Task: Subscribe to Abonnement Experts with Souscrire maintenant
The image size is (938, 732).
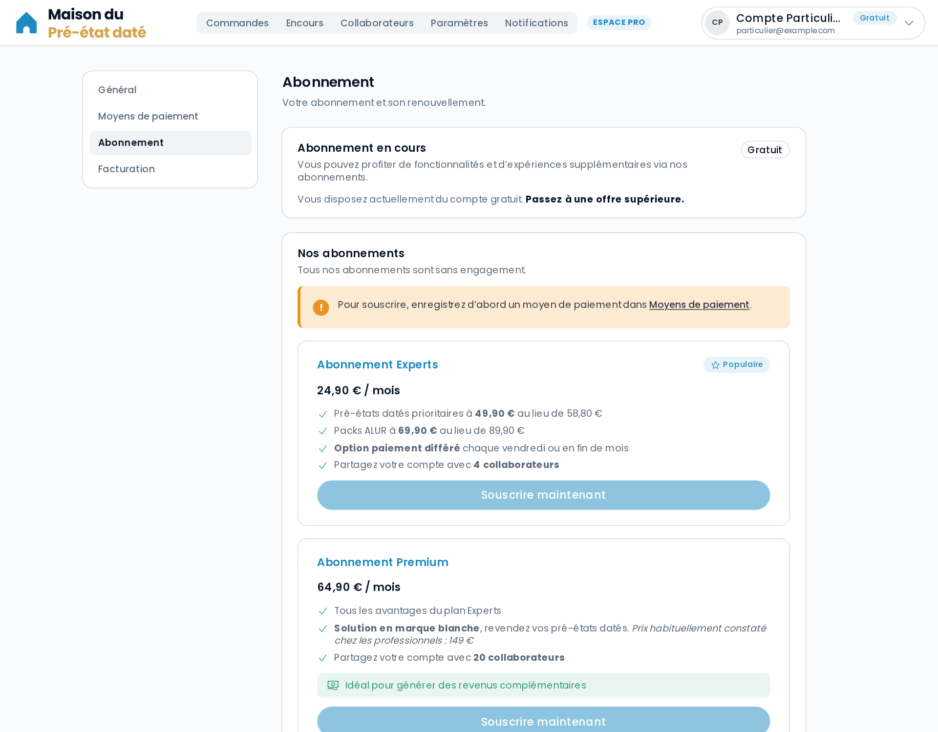Action: coord(543,495)
